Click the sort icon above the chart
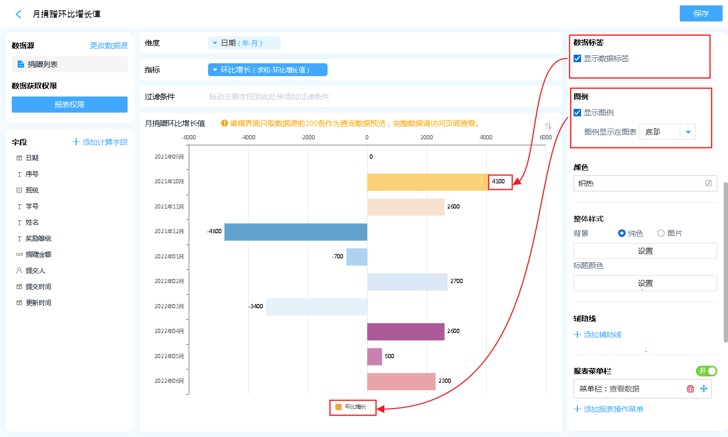Viewport: 728px width, 437px height. pos(548,127)
